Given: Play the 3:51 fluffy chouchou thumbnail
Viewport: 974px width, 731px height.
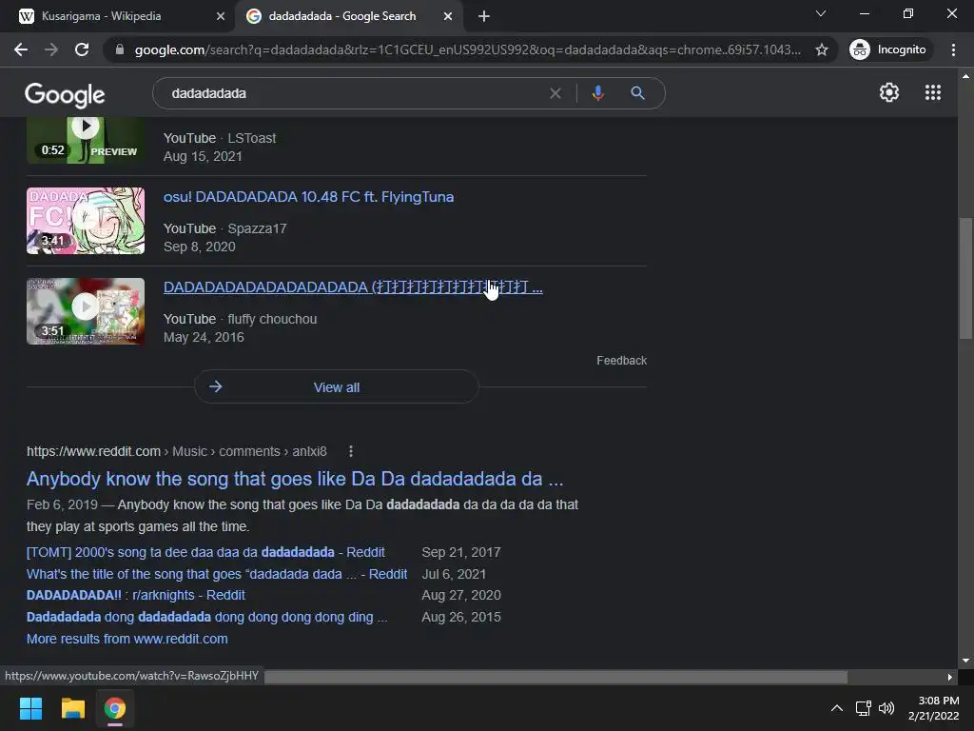Looking at the screenshot, I should pos(85,311).
